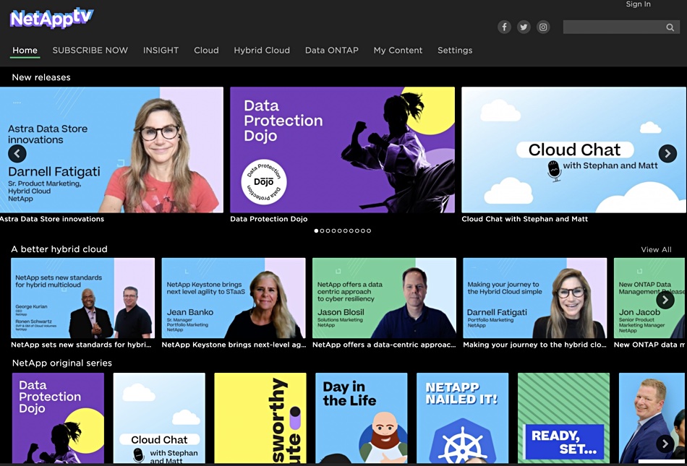Select the Home tab
The height and width of the screenshot is (466, 687).
pyautogui.click(x=25, y=51)
